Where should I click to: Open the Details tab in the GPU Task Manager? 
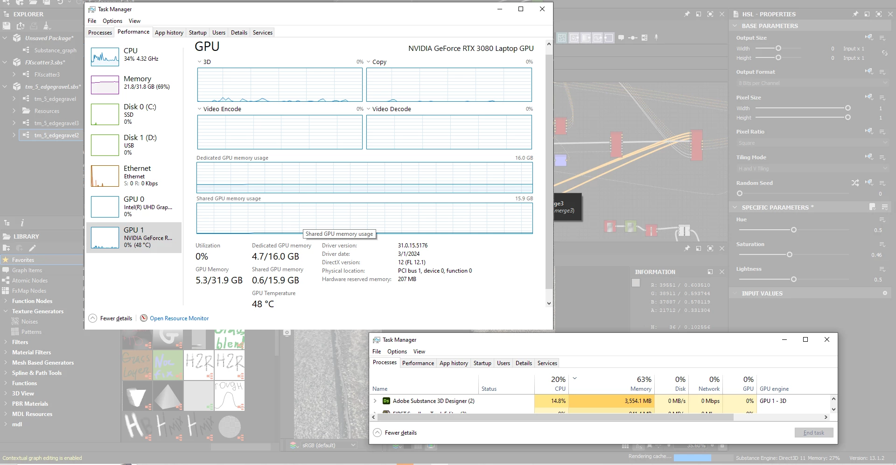(239, 33)
